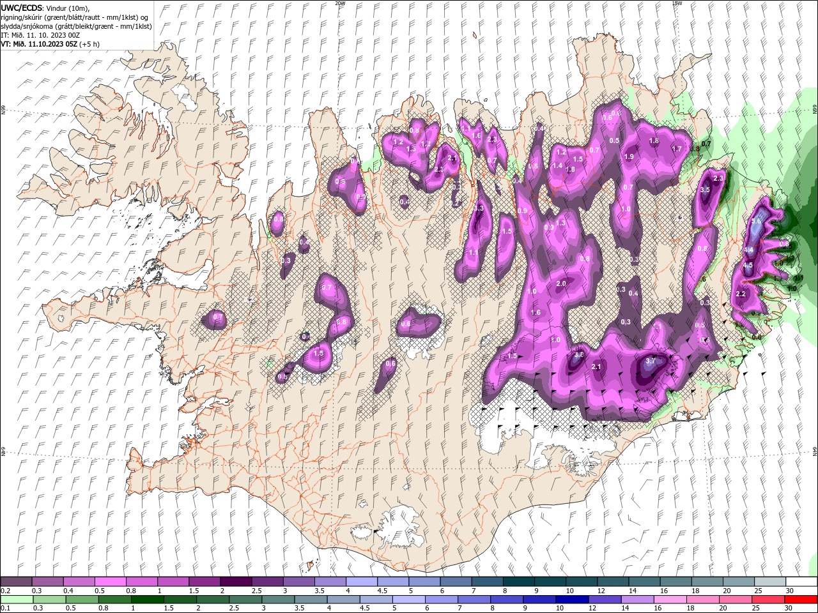Click the 1.7 precipitation value label
The image size is (818, 613).
tap(677, 149)
